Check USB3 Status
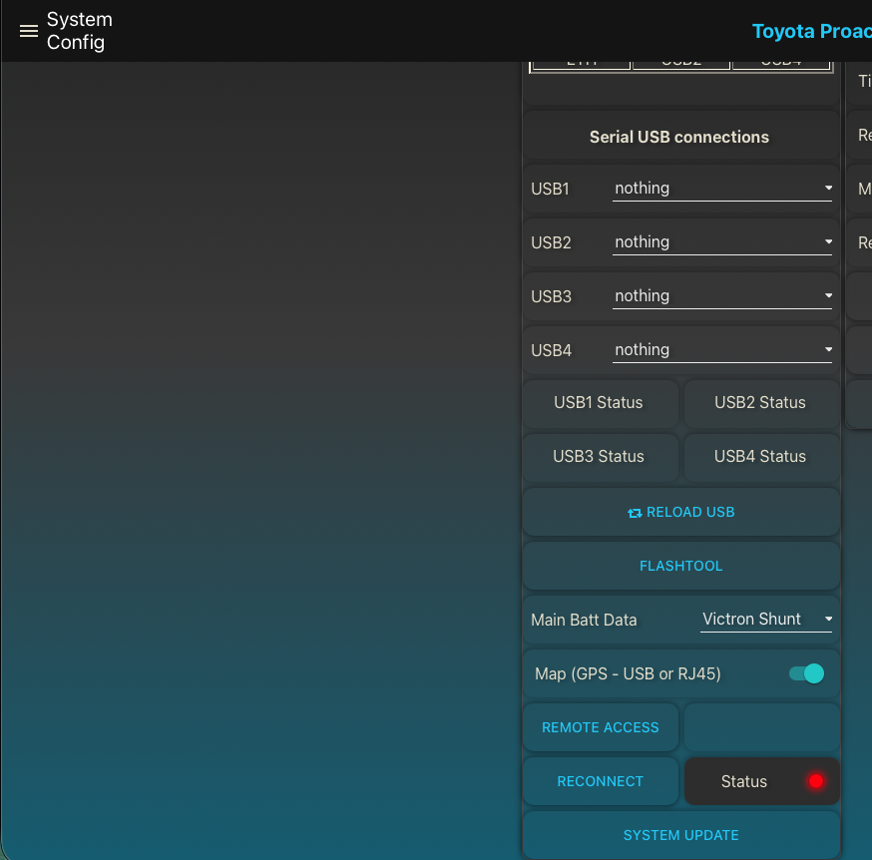The width and height of the screenshot is (872, 860). [x=599, y=457]
